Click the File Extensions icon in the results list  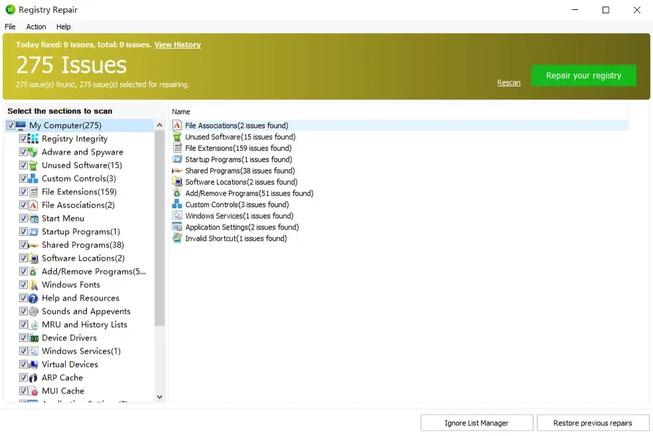[177, 148]
